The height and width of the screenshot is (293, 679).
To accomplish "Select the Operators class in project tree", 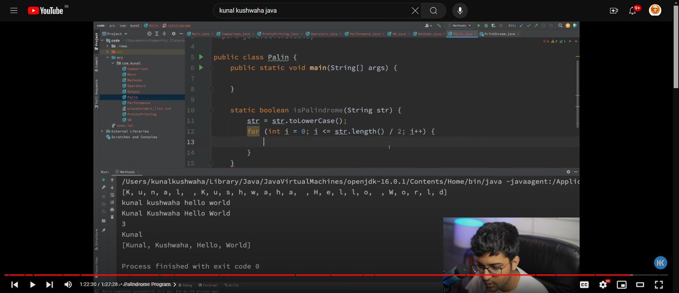I will (x=135, y=86).
